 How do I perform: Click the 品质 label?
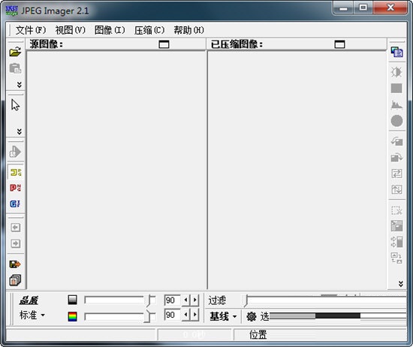(29, 300)
